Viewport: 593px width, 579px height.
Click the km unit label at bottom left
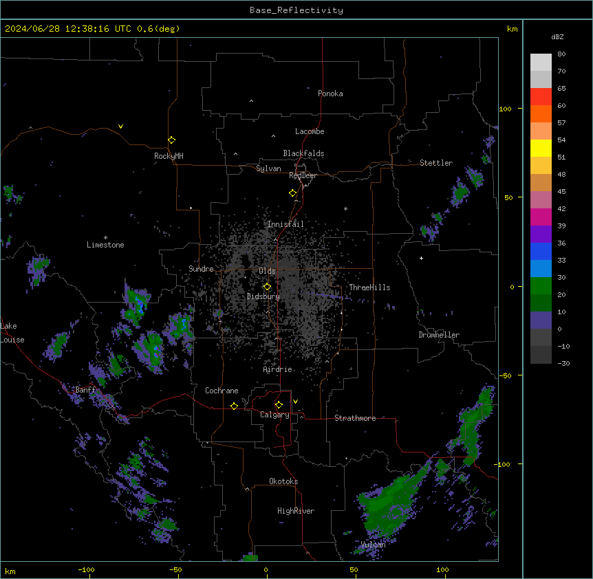10,571
